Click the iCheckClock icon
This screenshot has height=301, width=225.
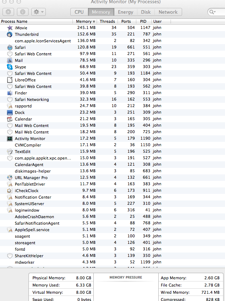point(10,191)
